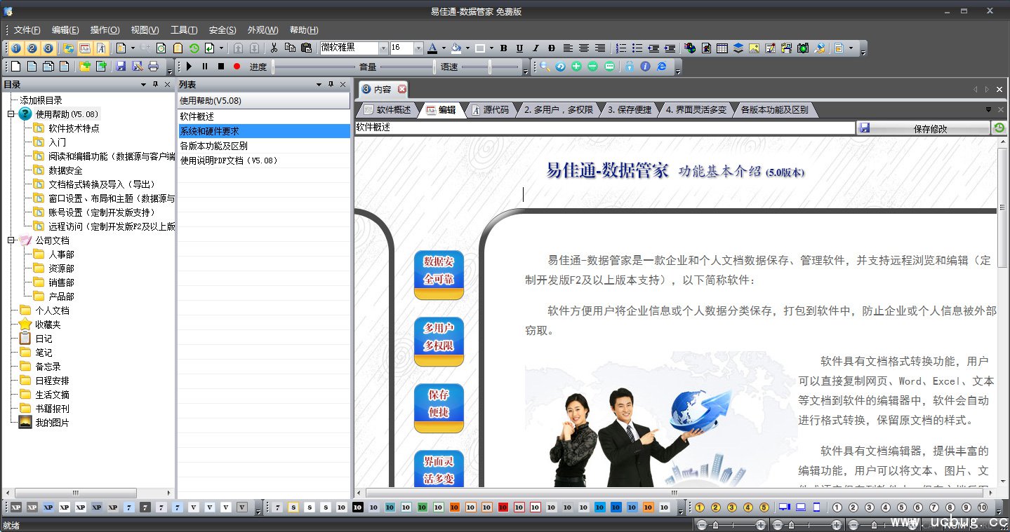Click the printer icon
The height and width of the screenshot is (532, 1010).
click(x=153, y=66)
